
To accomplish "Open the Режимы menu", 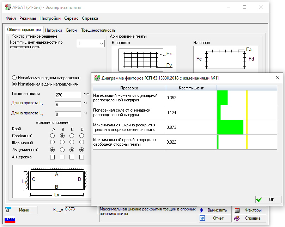I will (28, 18).
